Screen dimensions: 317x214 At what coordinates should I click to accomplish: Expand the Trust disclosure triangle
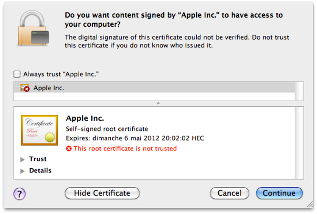click(x=22, y=160)
